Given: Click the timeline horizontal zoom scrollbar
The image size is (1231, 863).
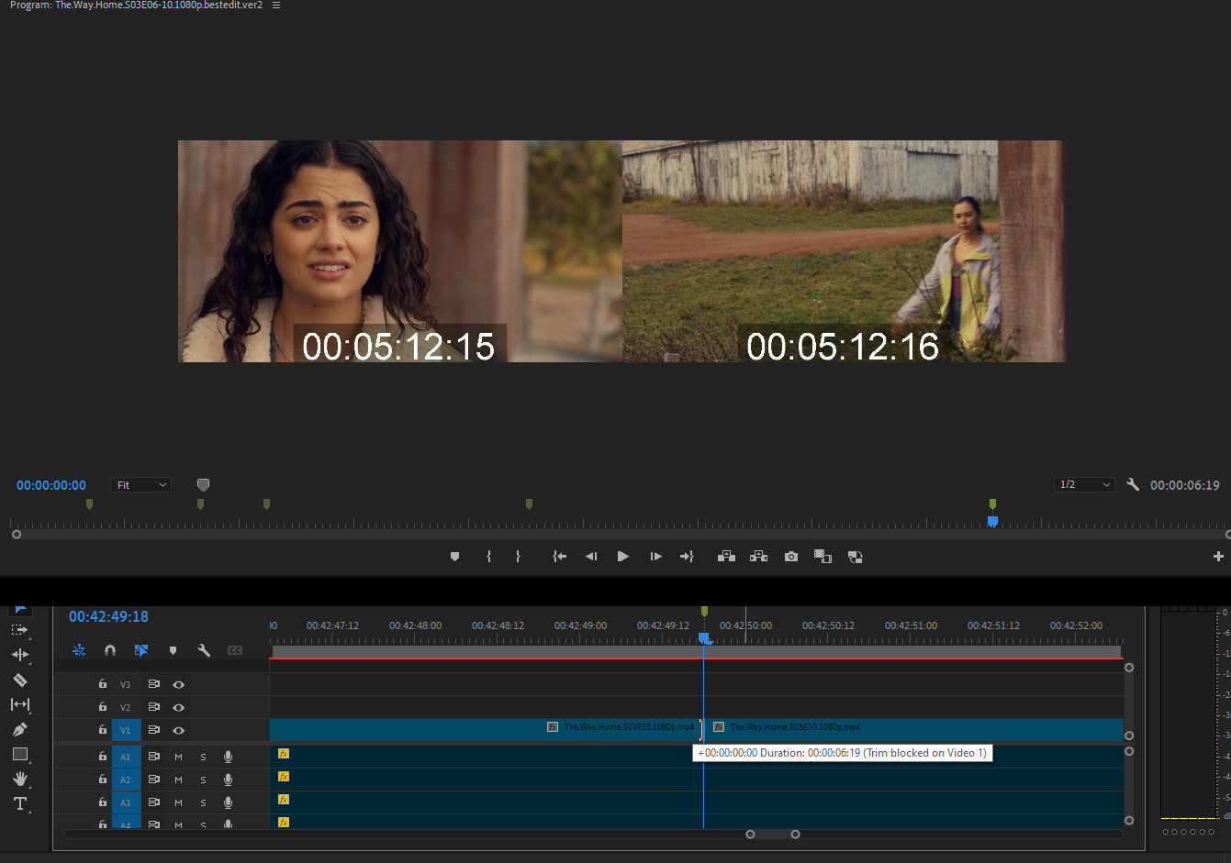Looking at the screenshot, I should 773,834.
